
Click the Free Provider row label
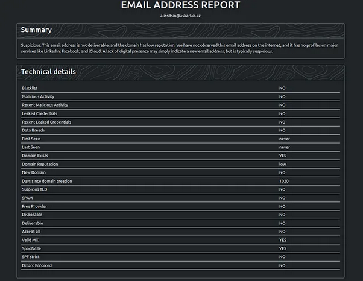pos(34,206)
